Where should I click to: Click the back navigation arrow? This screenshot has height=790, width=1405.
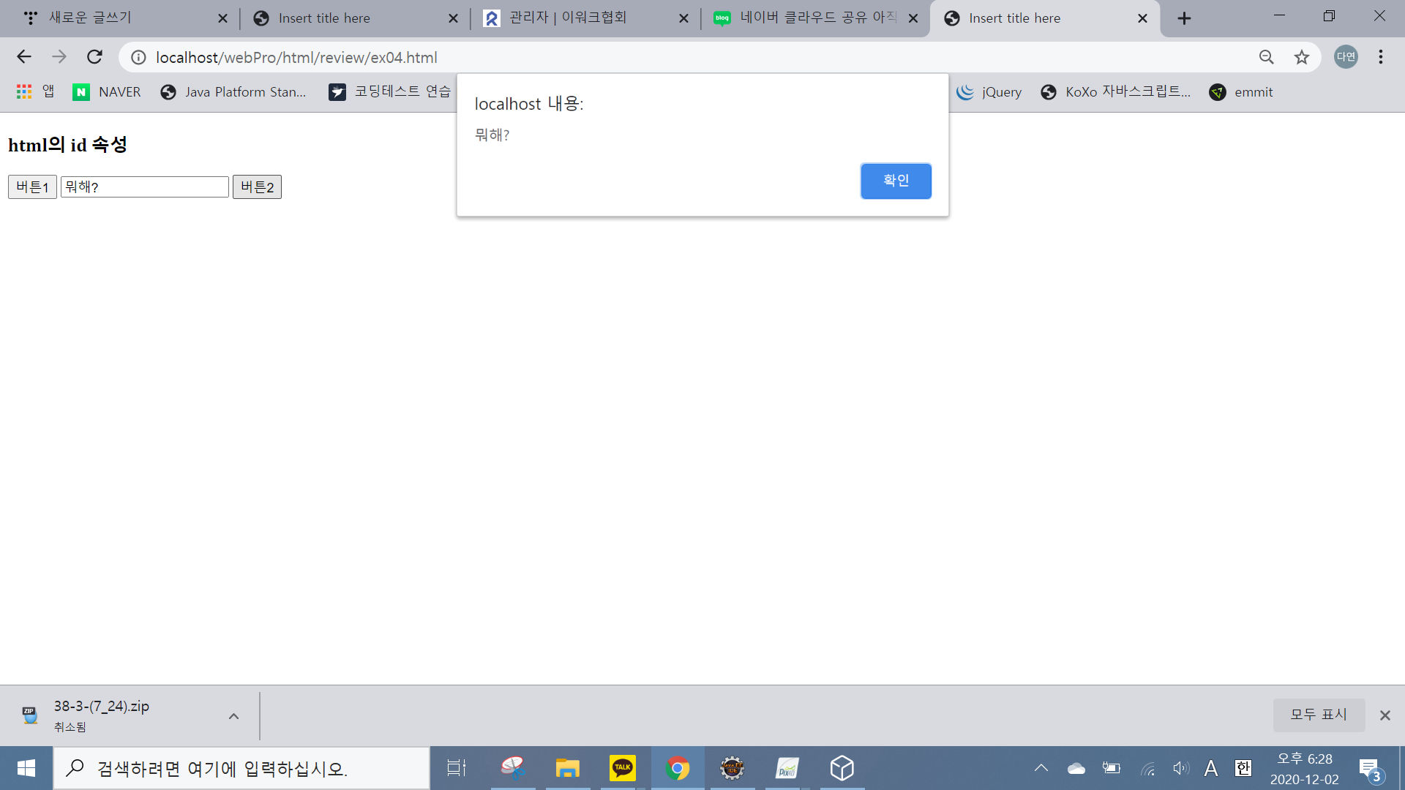(x=24, y=57)
